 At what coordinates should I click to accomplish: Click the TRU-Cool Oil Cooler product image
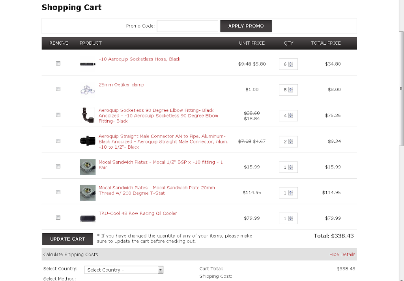87,218
